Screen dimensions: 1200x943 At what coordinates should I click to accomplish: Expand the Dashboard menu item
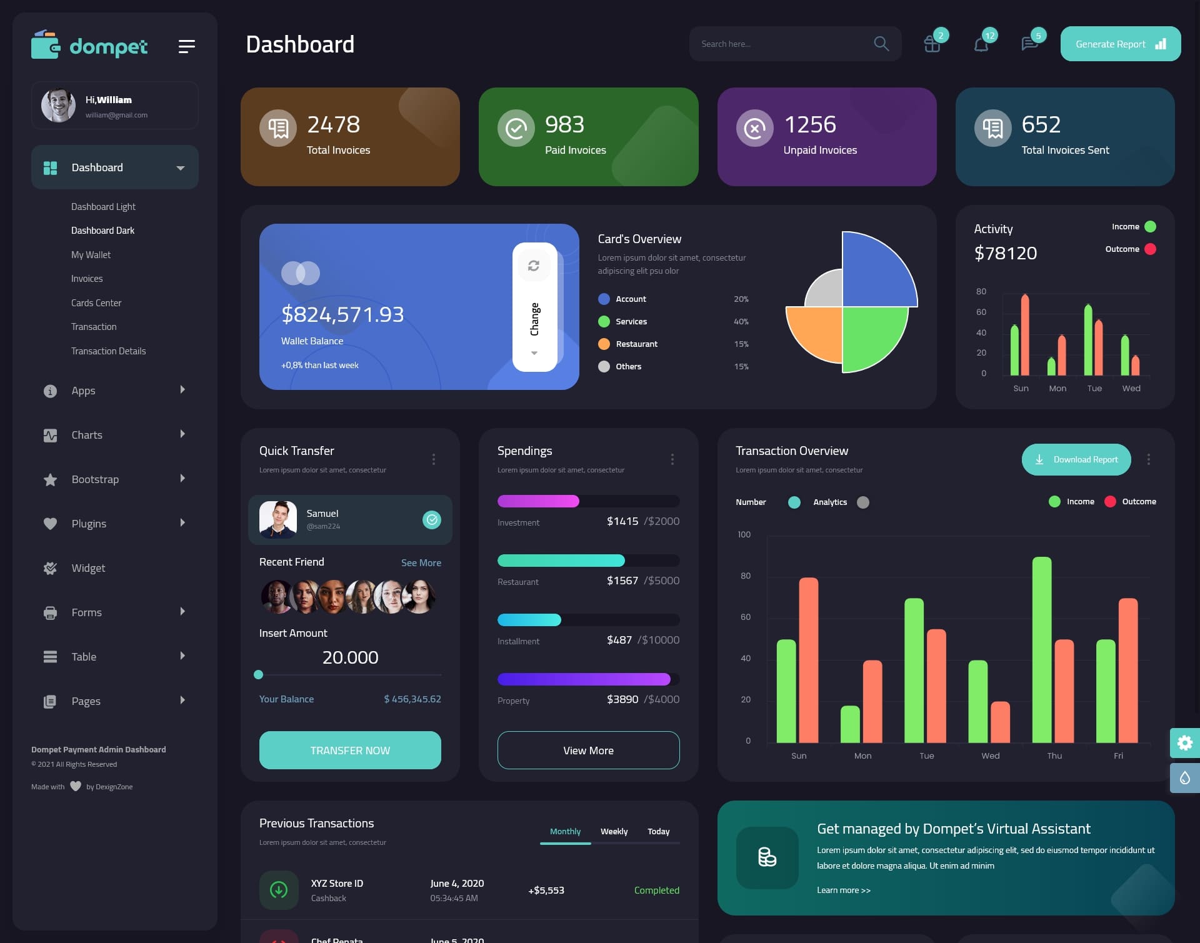pyautogui.click(x=180, y=167)
